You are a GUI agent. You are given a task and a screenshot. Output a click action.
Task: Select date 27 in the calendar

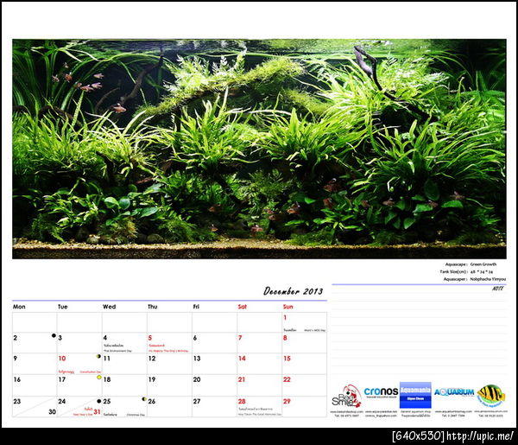[x=197, y=401]
